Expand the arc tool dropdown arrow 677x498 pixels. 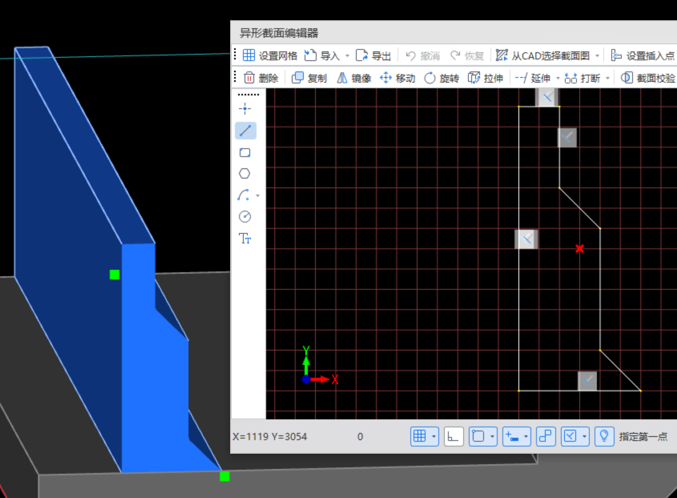pos(258,196)
